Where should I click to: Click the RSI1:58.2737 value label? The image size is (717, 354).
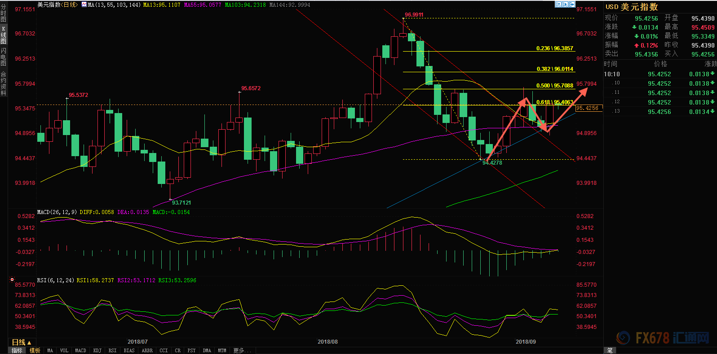(x=95, y=280)
